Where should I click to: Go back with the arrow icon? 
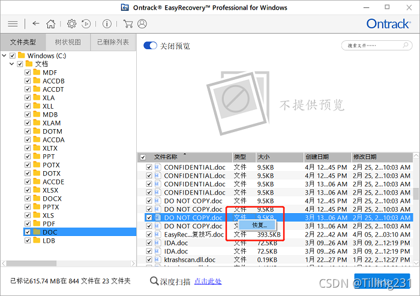[x=36, y=23]
